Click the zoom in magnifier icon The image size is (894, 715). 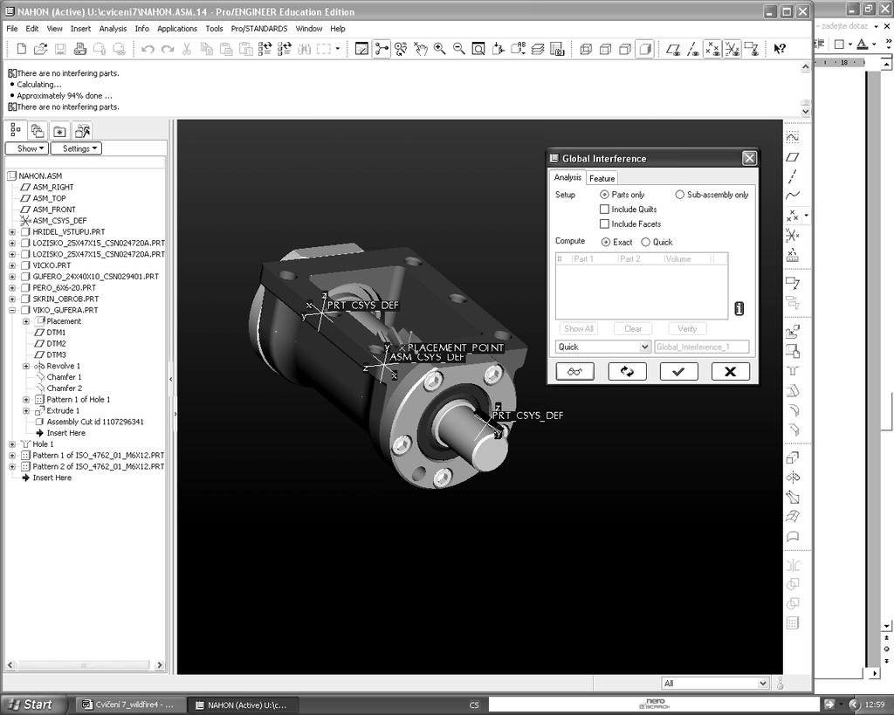tap(440, 49)
